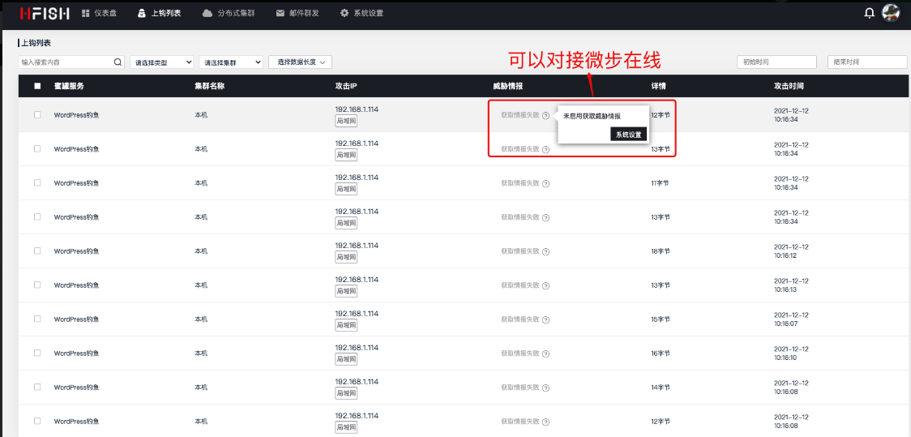Check the 12字节 row timed 10:16:08
The height and width of the screenshot is (437, 911).
(37, 421)
